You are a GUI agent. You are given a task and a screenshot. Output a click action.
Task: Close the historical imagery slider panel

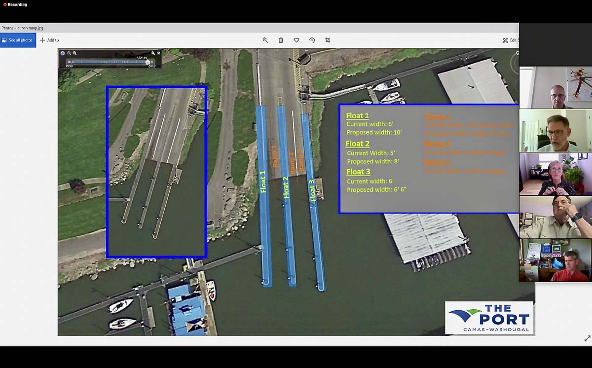click(x=158, y=53)
